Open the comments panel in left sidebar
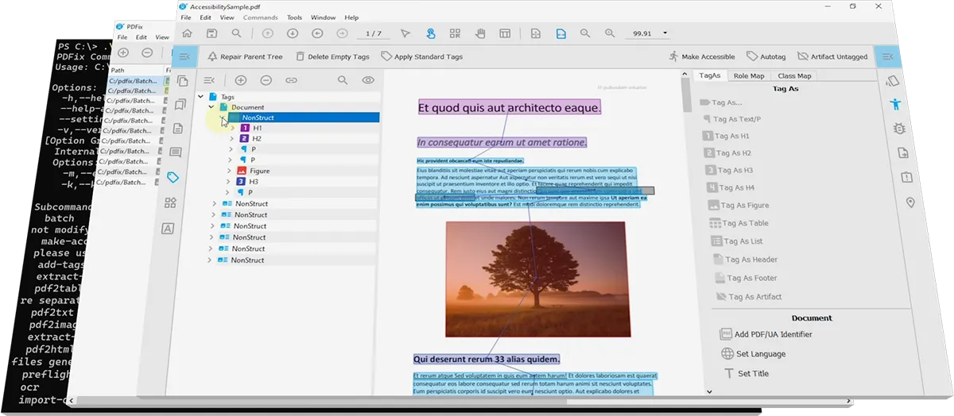This screenshot has width=954, height=416. click(x=176, y=152)
